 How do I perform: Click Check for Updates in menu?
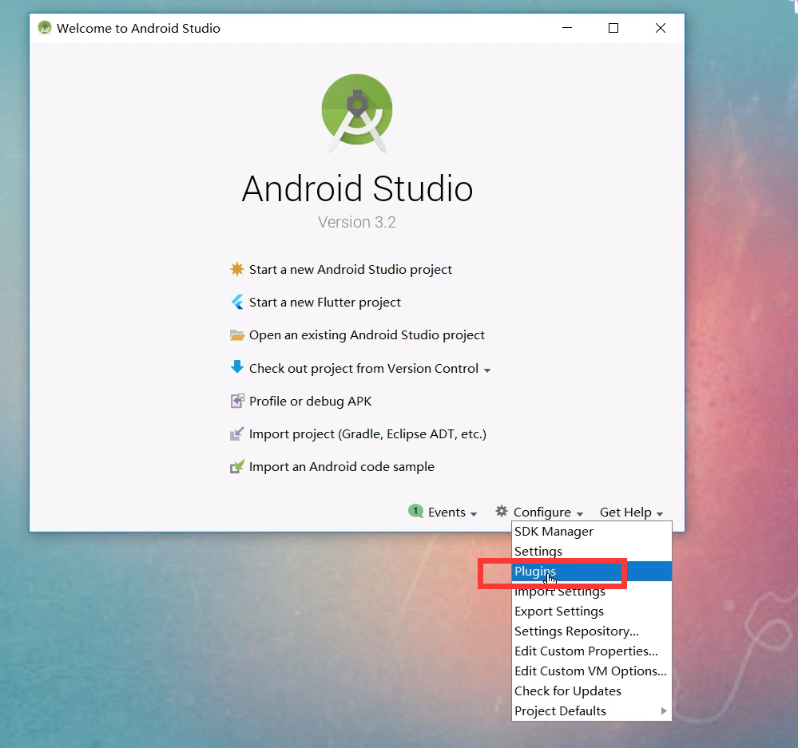(591, 691)
